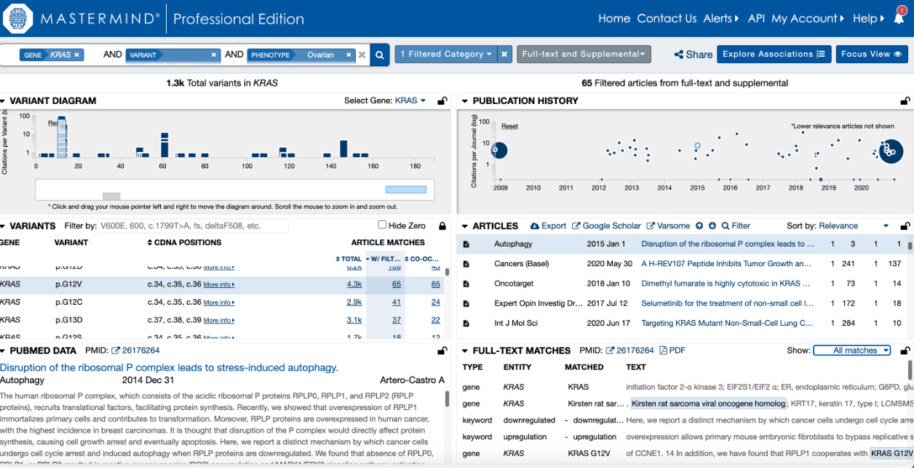
Task: Toggle the Variants panel lock
Action: point(442,226)
